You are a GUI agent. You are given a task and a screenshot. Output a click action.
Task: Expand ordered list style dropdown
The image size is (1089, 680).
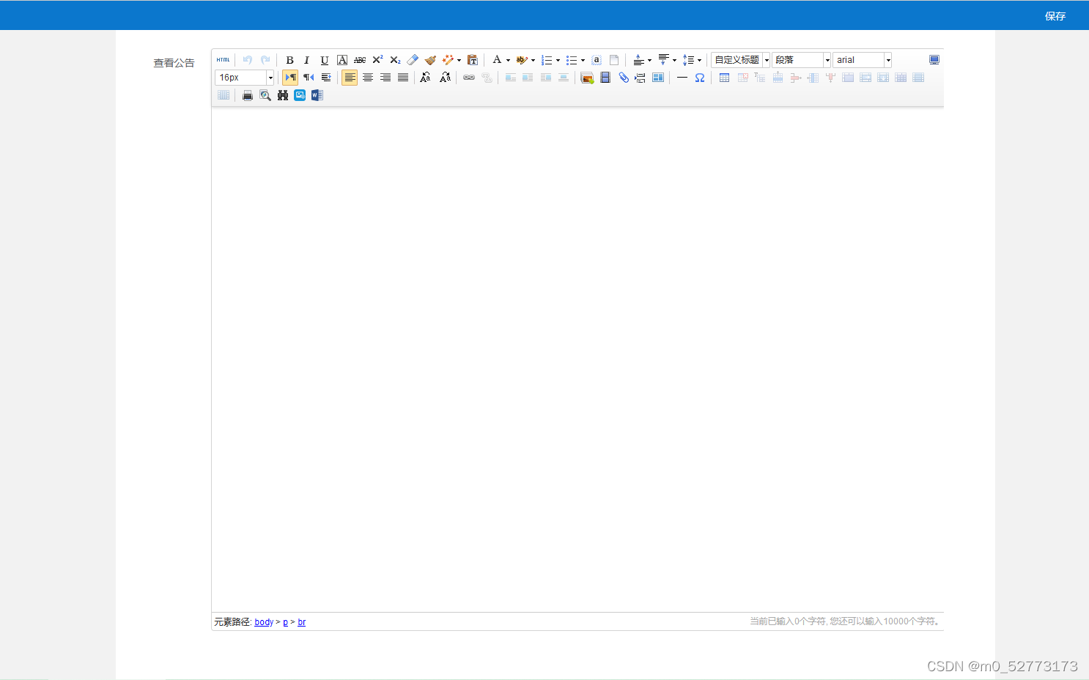coord(558,60)
